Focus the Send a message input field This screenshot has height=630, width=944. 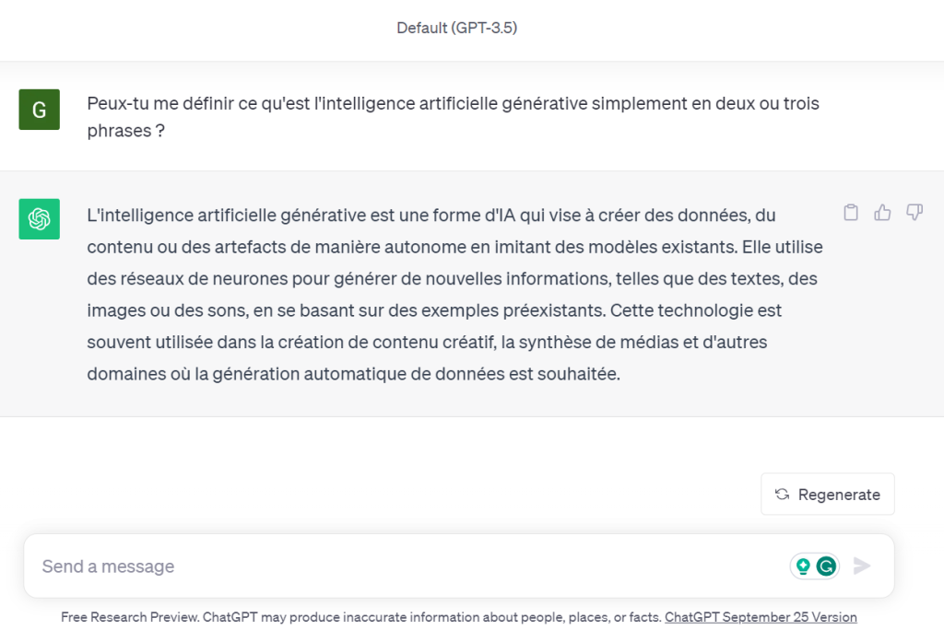point(406,566)
